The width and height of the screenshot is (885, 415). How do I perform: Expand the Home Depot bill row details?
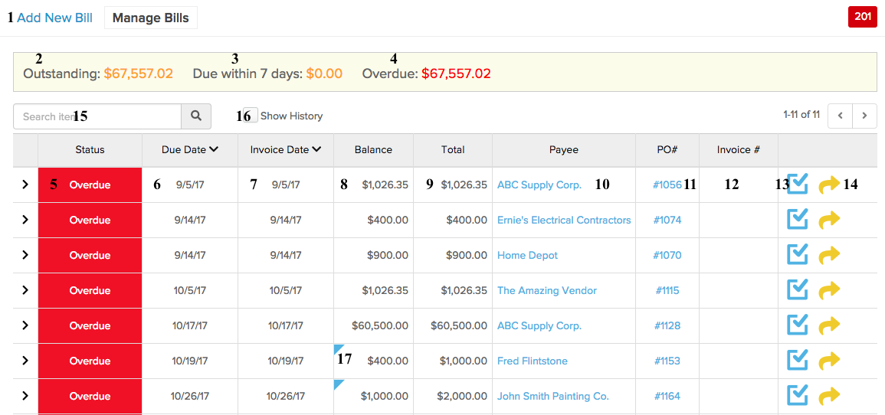click(25, 255)
